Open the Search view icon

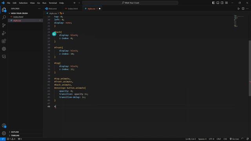point(4,17)
